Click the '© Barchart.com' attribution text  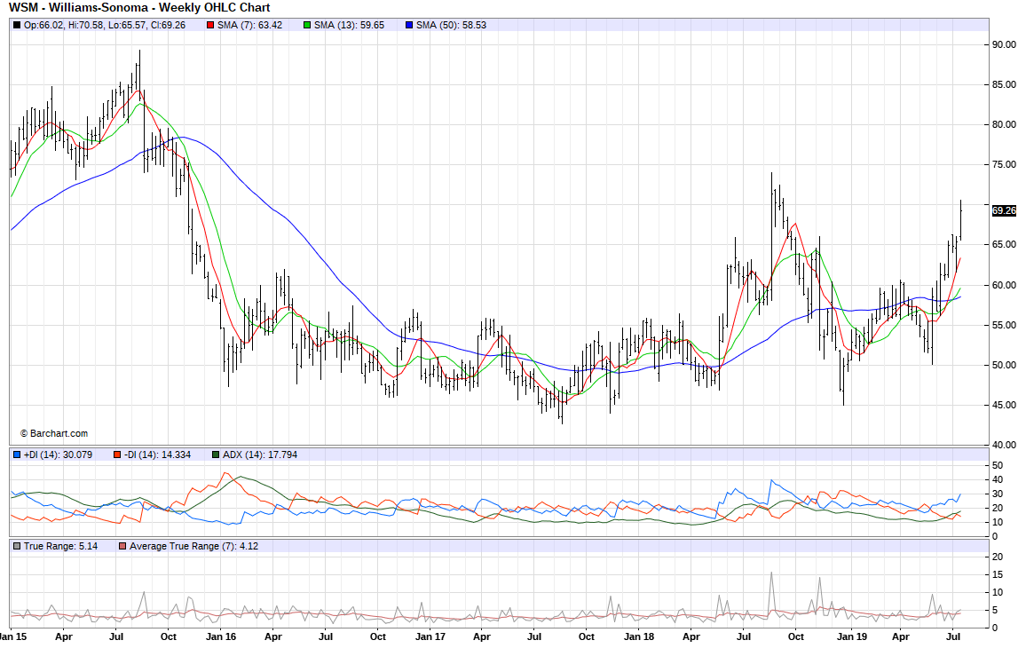pos(53,433)
